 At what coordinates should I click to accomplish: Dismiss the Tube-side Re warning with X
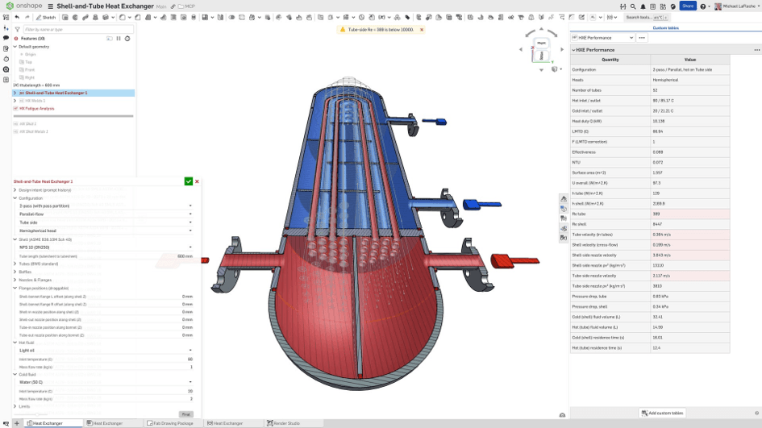click(x=422, y=30)
